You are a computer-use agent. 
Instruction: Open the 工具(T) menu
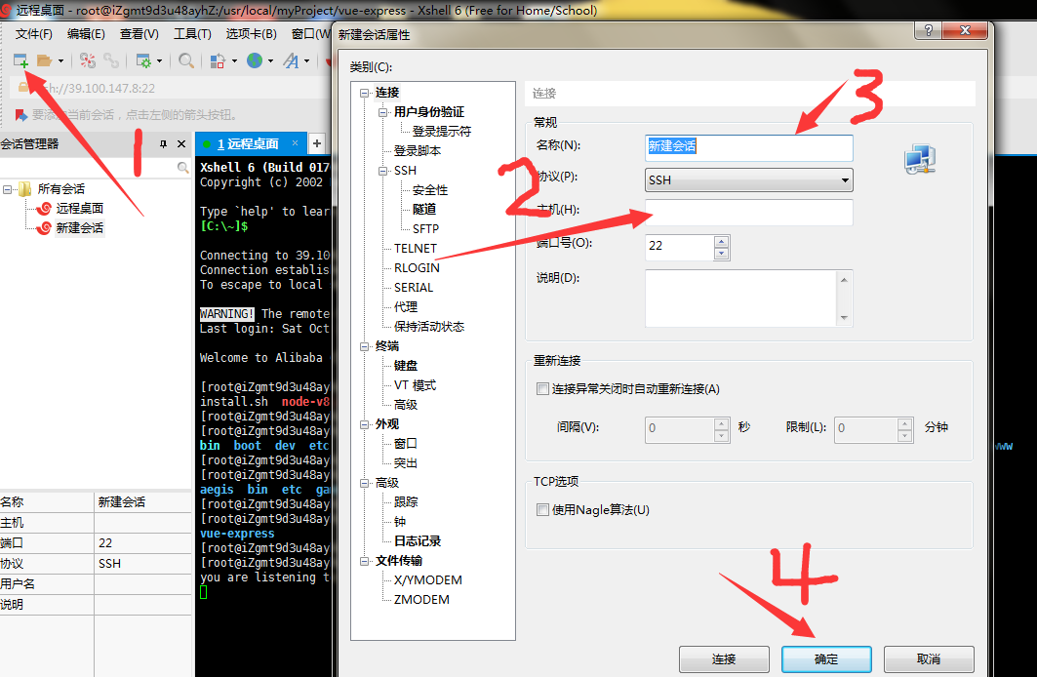192,34
